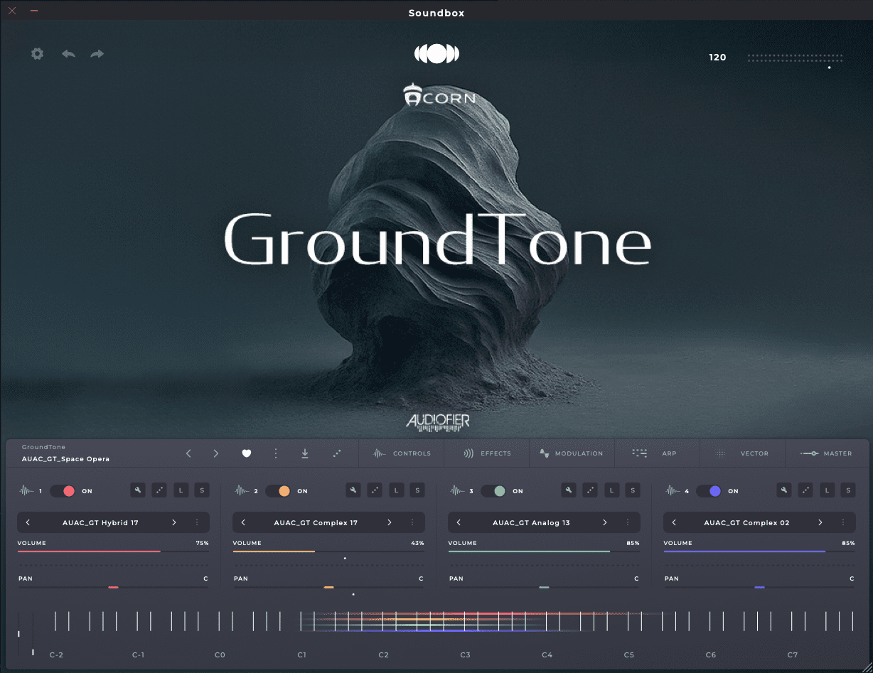The image size is (873, 673).
Task: Turn off layer 1 ON toggle
Action: pos(63,491)
